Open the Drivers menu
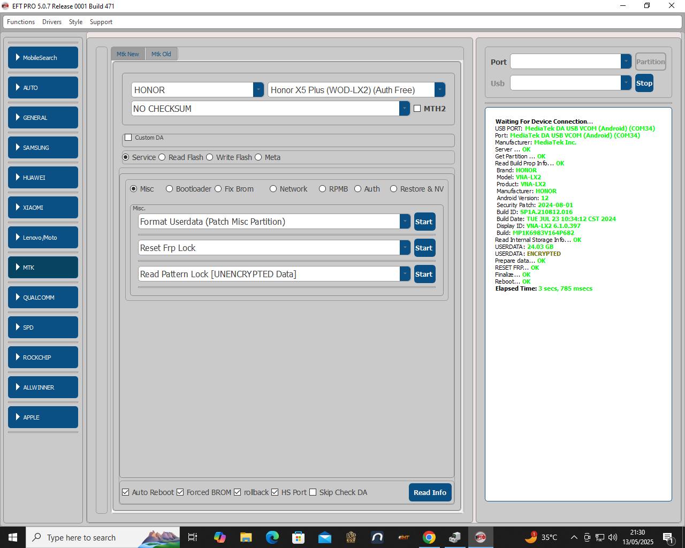Screen dimensions: 685x548 click(x=52, y=22)
